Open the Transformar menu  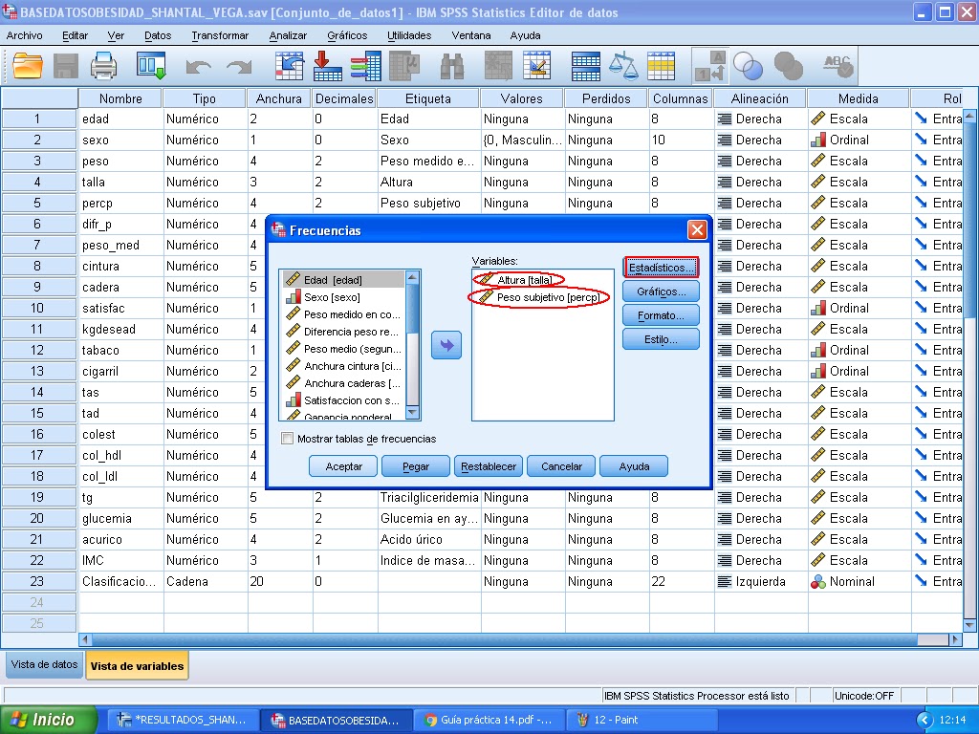pyautogui.click(x=220, y=35)
